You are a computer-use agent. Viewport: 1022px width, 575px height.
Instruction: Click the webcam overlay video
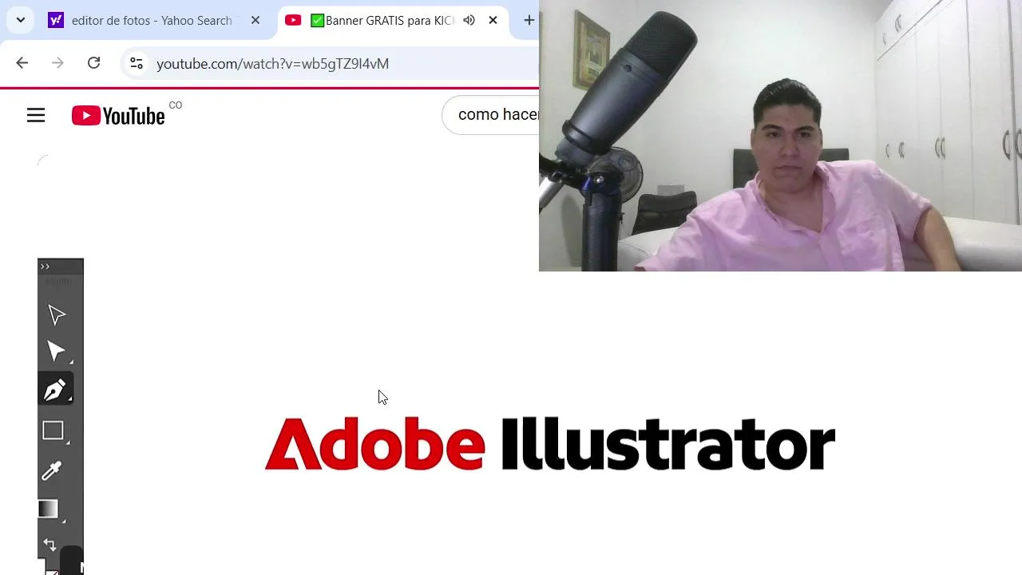click(780, 136)
